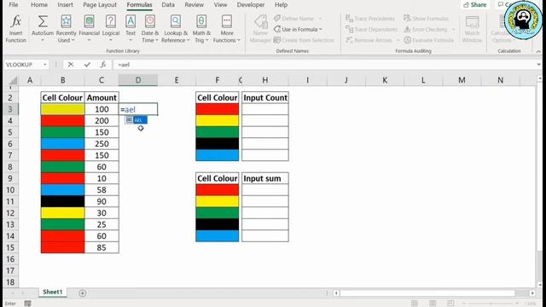Open the Text functions list
The width and height of the screenshot is (546, 307).
(x=131, y=29)
